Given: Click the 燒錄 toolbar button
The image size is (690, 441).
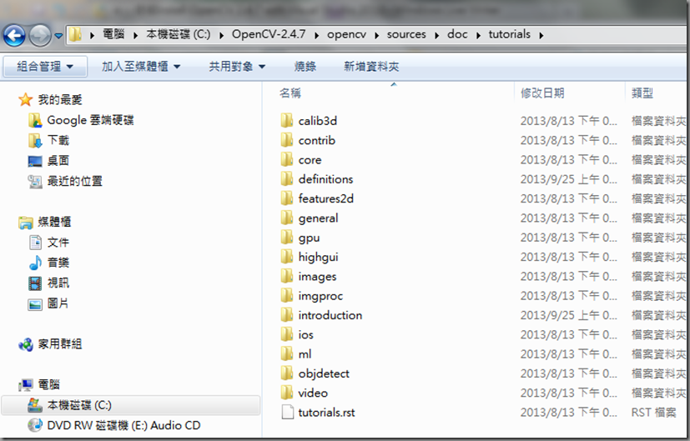Looking at the screenshot, I should [x=305, y=67].
